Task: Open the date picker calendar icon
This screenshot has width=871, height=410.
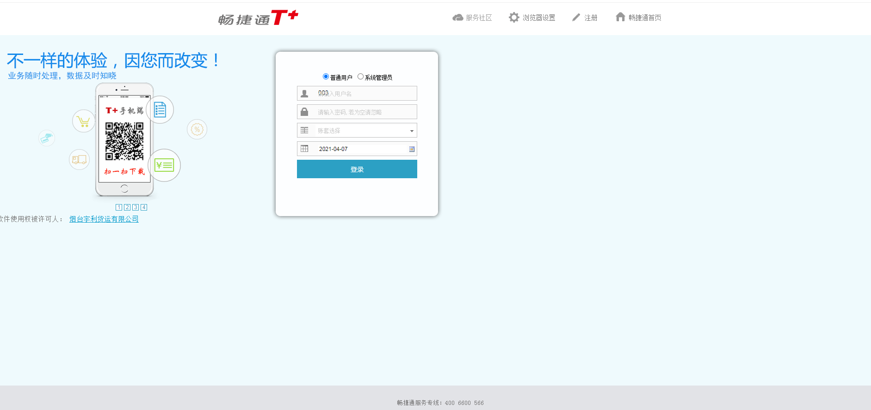Action: [412, 149]
